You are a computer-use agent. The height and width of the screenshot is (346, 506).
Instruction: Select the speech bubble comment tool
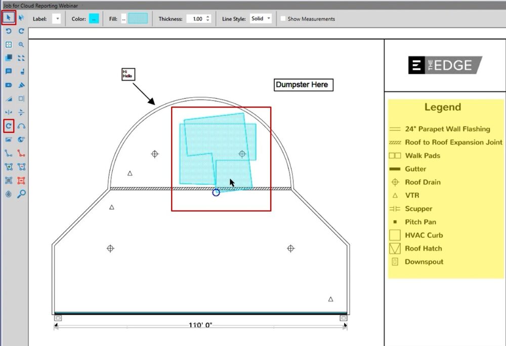[x=9, y=72]
